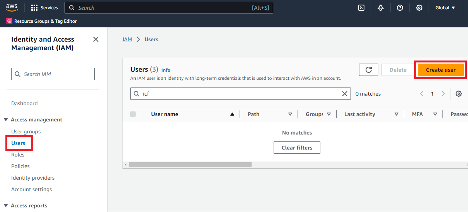This screenshot has width=468, height=212.
Task: Sort by Last activity column arrow
Action: [x=397, y=114]
